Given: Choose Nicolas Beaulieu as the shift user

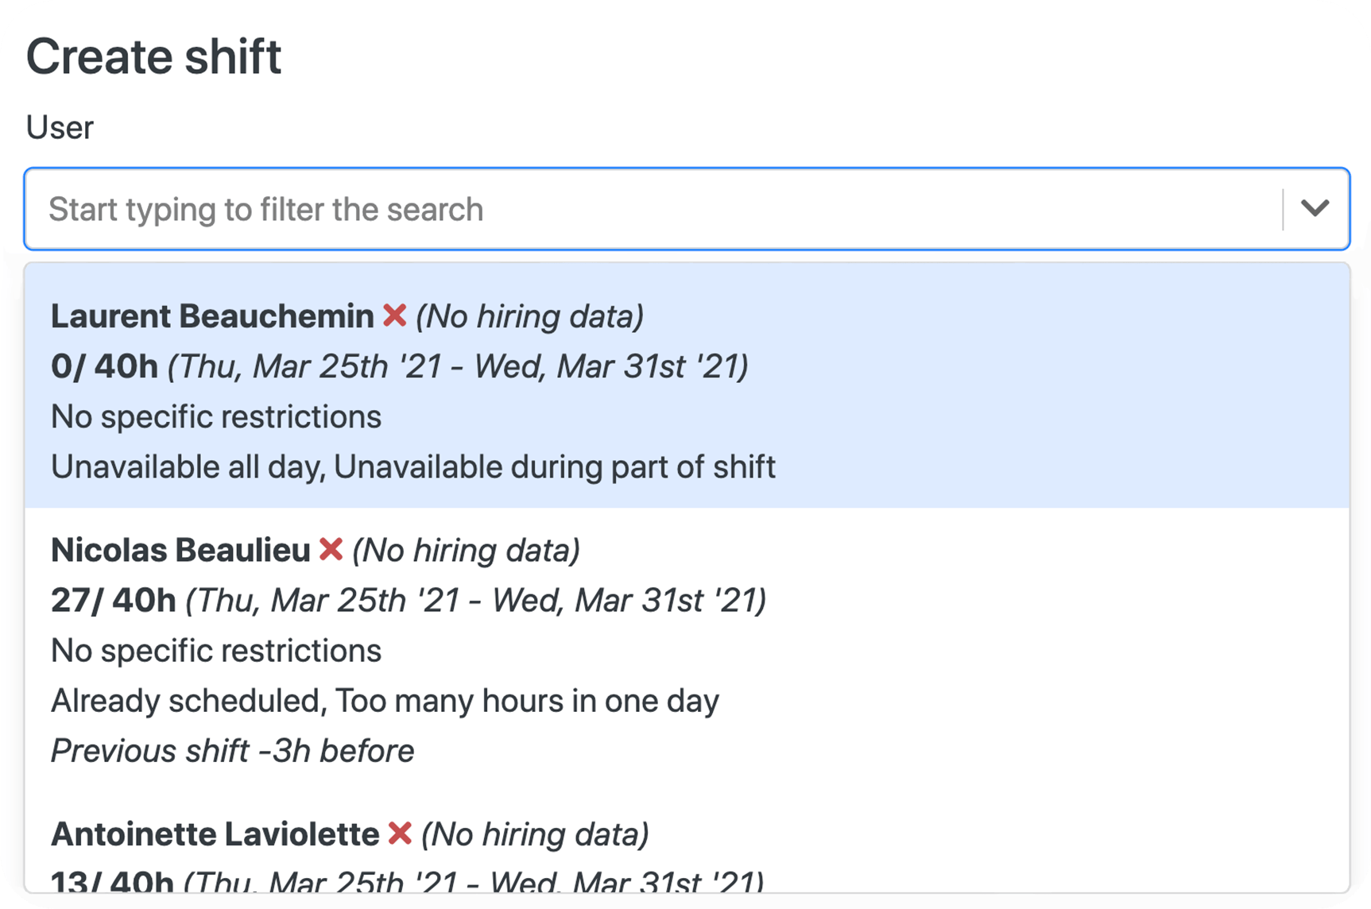Looking at the screenshot, I should tap(180, 550).
